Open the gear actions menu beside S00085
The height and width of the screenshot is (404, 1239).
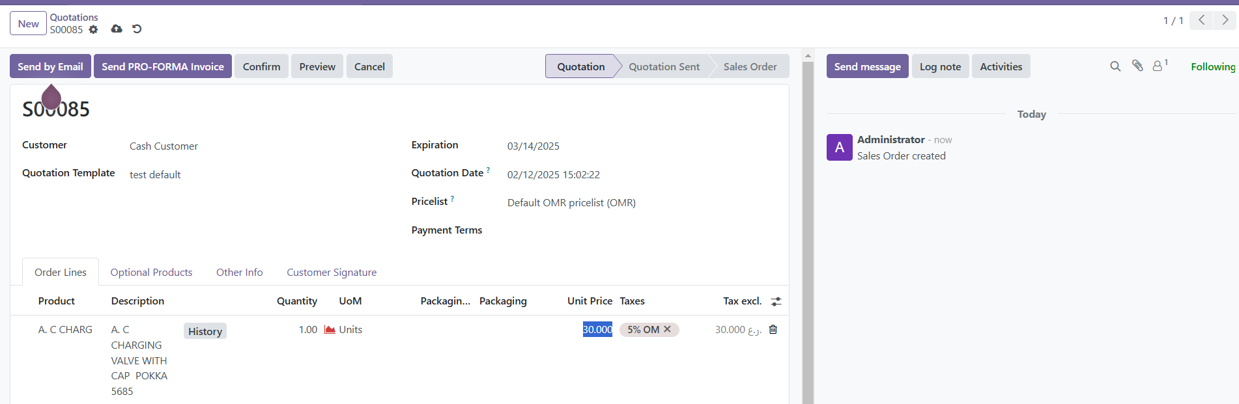pyautogui.click(x=93, y=29)
